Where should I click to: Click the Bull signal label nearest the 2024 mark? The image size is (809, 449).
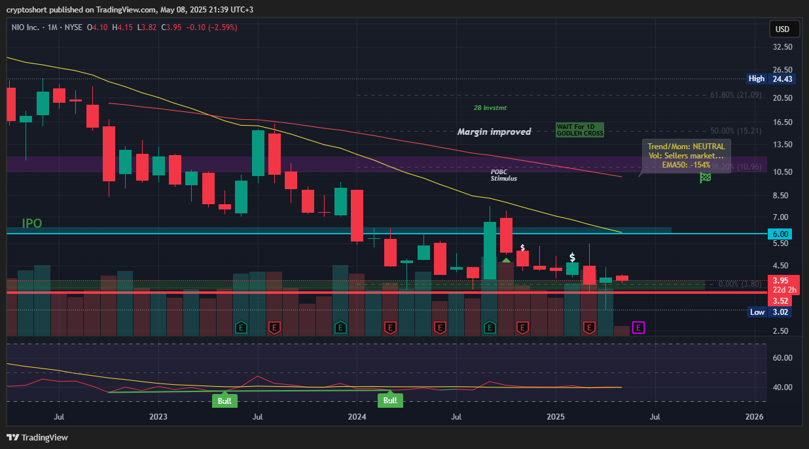coord(390,401)
